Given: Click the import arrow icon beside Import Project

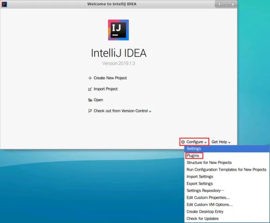Looking at the screenshot, I should coord(90,89).
